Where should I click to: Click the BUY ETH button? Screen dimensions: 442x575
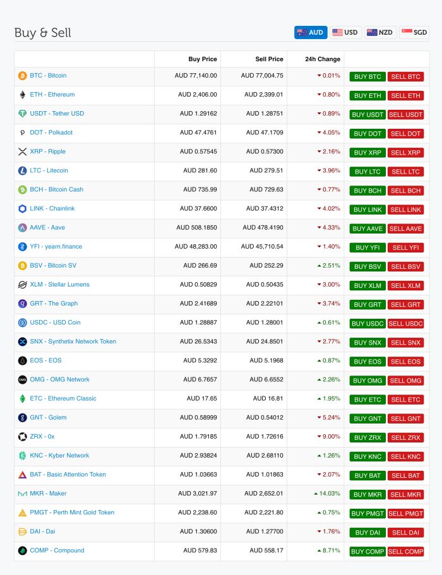[367, 96]
